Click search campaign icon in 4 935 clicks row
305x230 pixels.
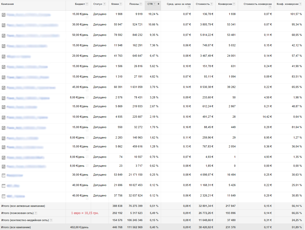point(4,117)
